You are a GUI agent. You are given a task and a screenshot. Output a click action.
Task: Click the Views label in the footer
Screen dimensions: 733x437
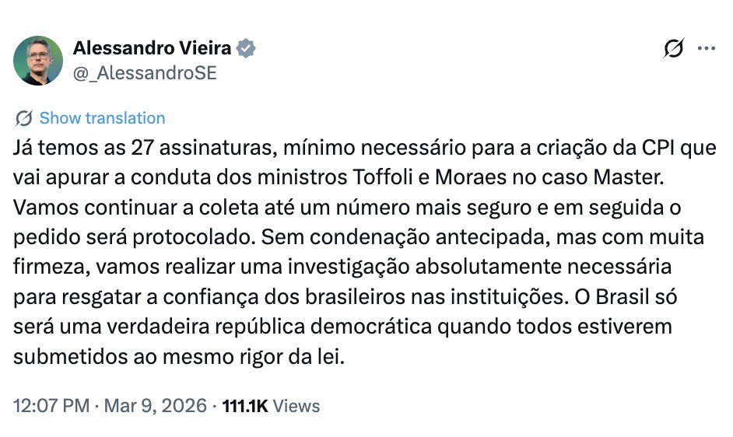coord(297,406)
